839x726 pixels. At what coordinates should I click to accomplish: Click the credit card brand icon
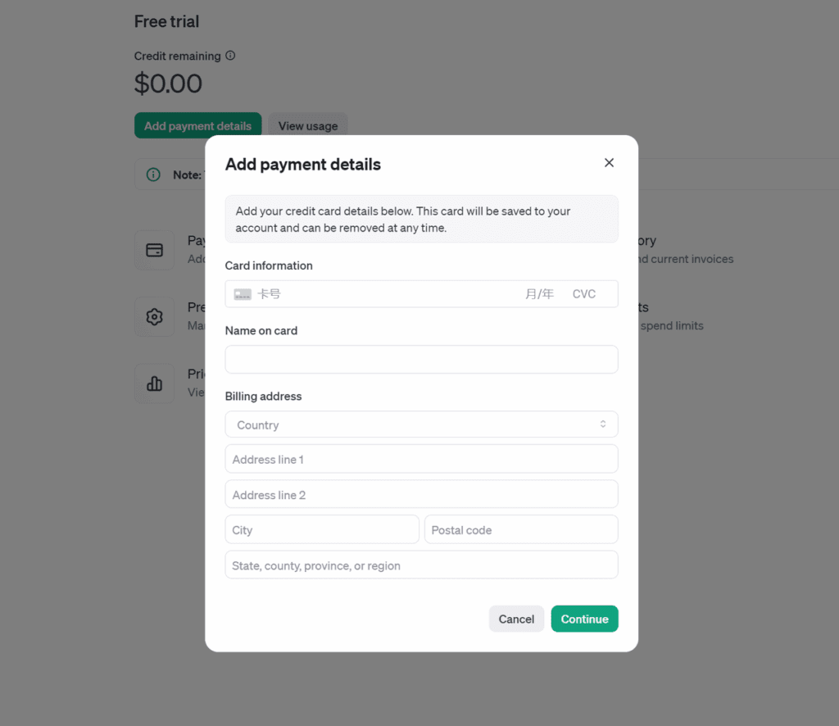click(243, 294)
